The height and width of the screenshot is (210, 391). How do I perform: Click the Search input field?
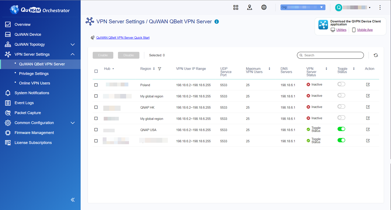(x=330, y=55)
